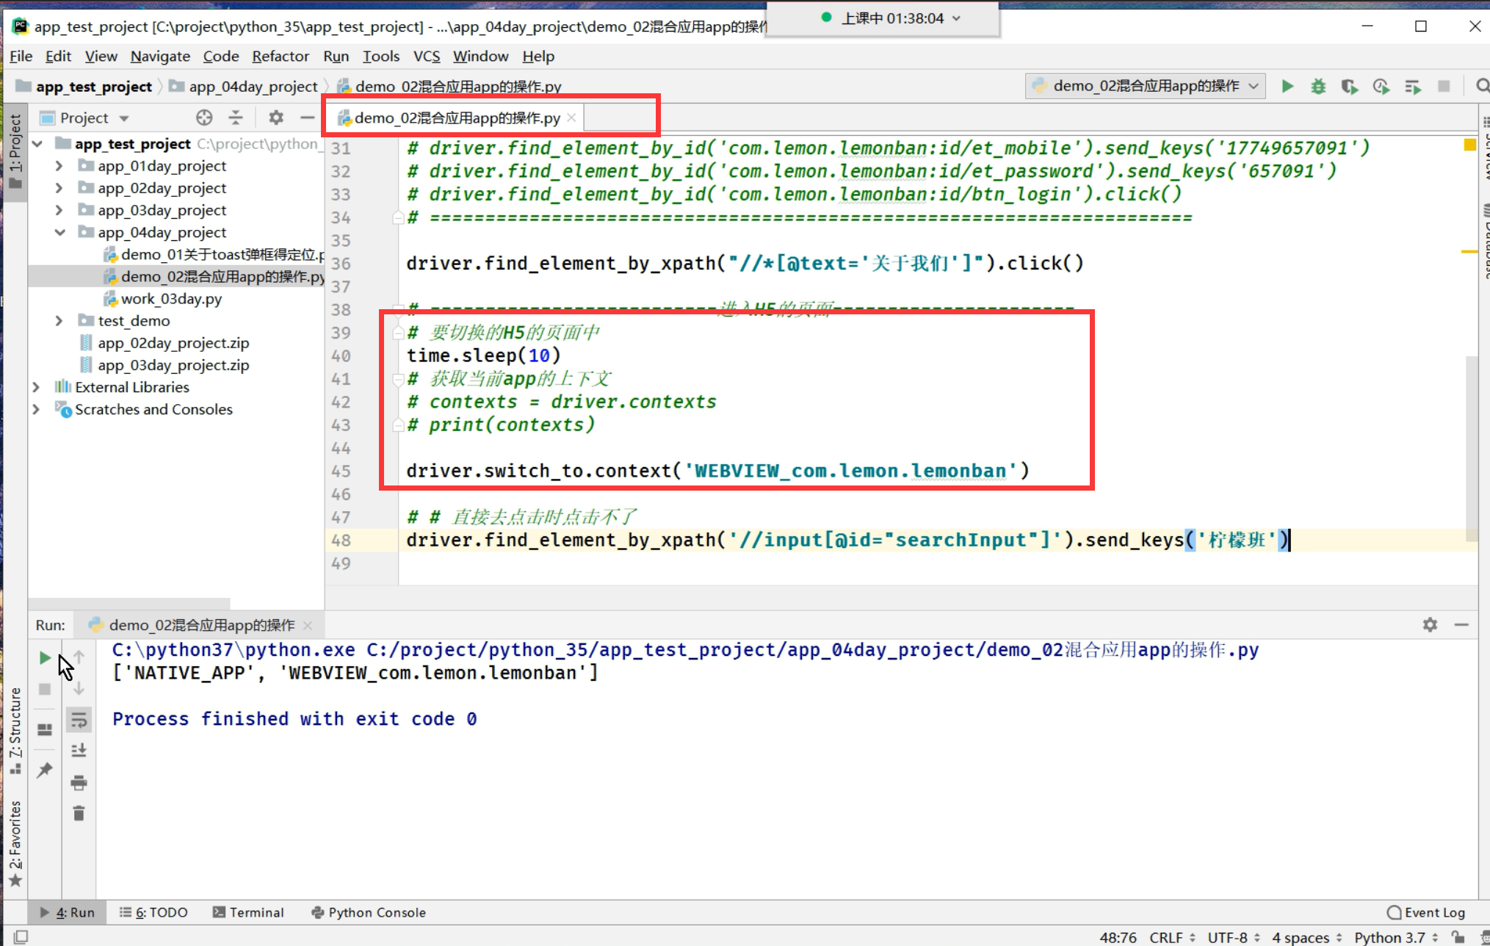1490x946 pixels.
Task: Click the Locate/scroll-from-source target icon
Action: point(204,118)
